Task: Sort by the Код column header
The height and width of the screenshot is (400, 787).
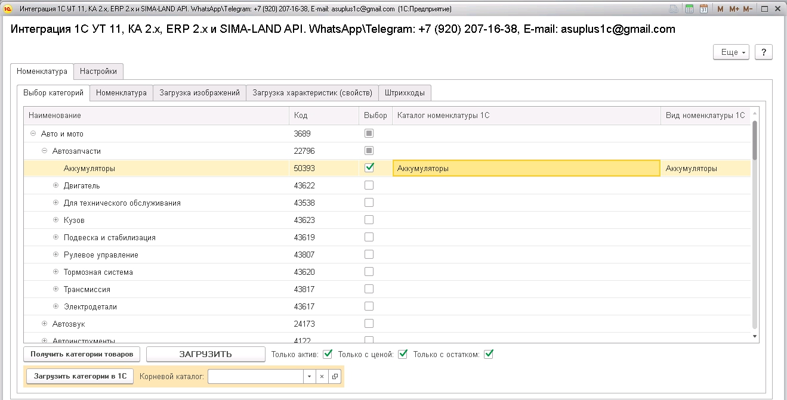Action: click(x=324, y=116)
